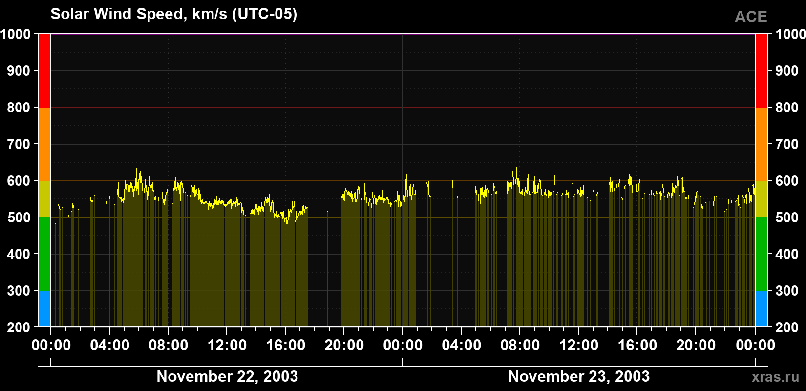The width and height of the screenshot is (806, 391).
Task: Click the '400' label on the right axis
Action: pyautogui.click(x=787, y=254)
